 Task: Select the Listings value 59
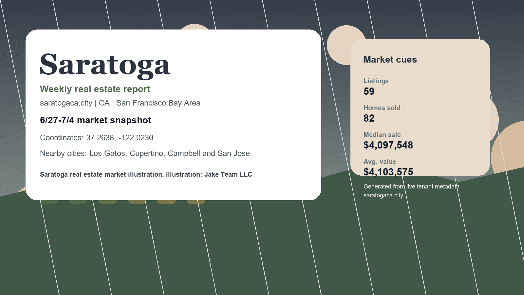(x=369, y=91)
